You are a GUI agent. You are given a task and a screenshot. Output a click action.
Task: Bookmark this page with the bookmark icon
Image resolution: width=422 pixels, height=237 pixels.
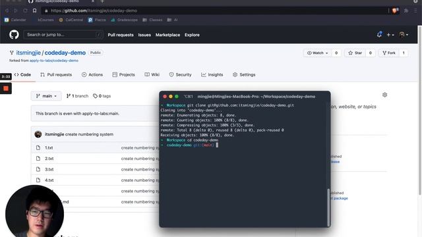click(x=34, y=11)
